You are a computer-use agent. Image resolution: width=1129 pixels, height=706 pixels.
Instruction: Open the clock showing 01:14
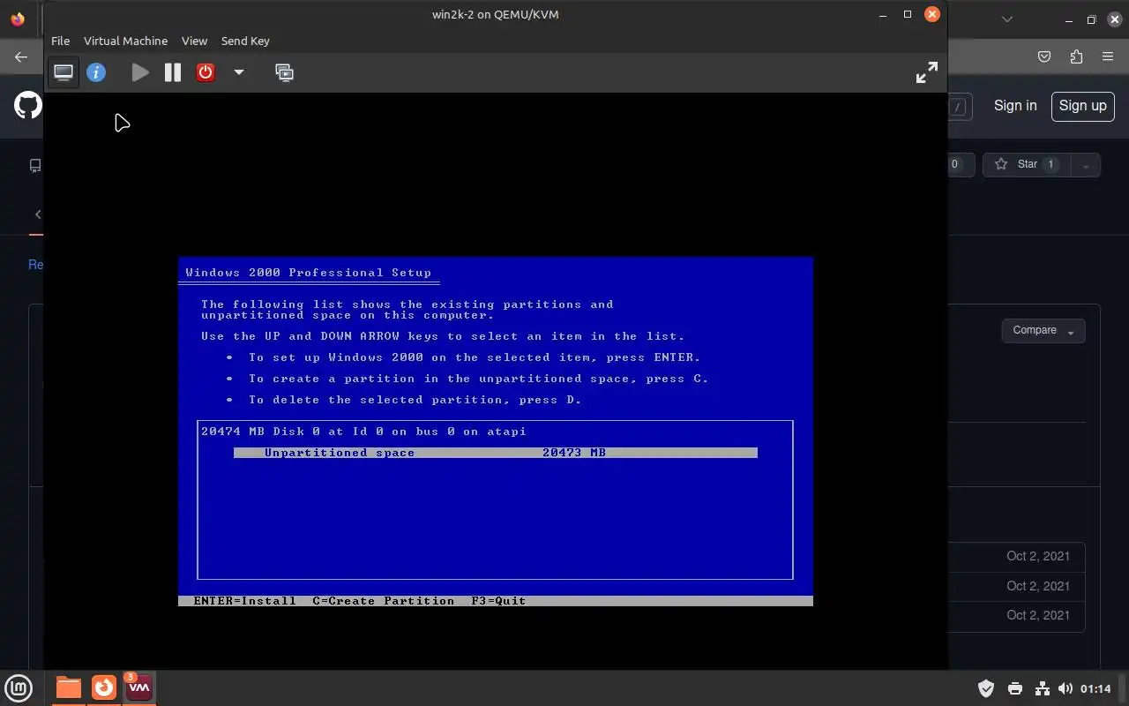pyautogui.click(x=1095, y=688)
